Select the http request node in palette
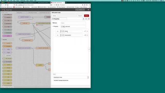The height and width of the screenshot is (93, 165). tap(7, 59)
